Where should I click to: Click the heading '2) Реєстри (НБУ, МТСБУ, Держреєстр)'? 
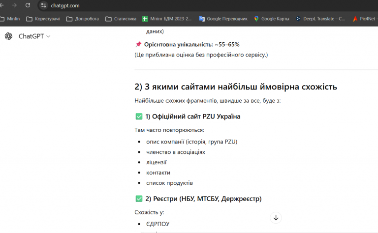coord(203,199)
